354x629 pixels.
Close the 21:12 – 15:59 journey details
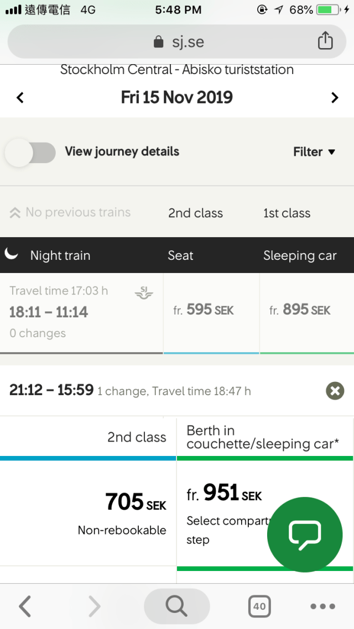click(x=334, y=391)
